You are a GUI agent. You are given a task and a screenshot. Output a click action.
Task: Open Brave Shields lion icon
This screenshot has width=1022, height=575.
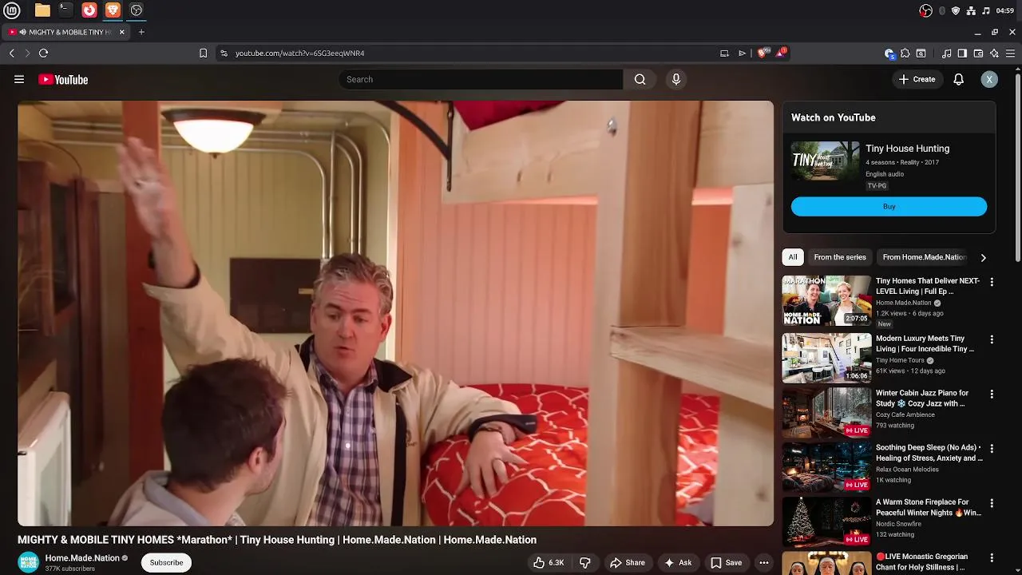762,53
